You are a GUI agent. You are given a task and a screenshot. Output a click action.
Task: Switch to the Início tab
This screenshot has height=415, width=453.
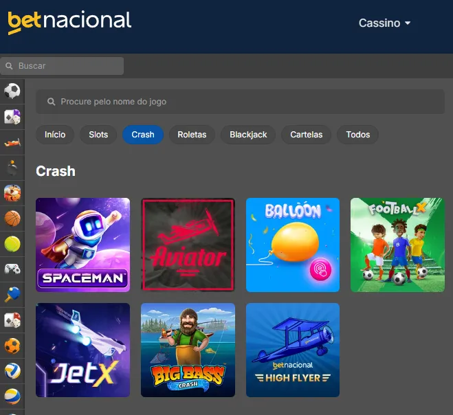click(x=55, y=135)
